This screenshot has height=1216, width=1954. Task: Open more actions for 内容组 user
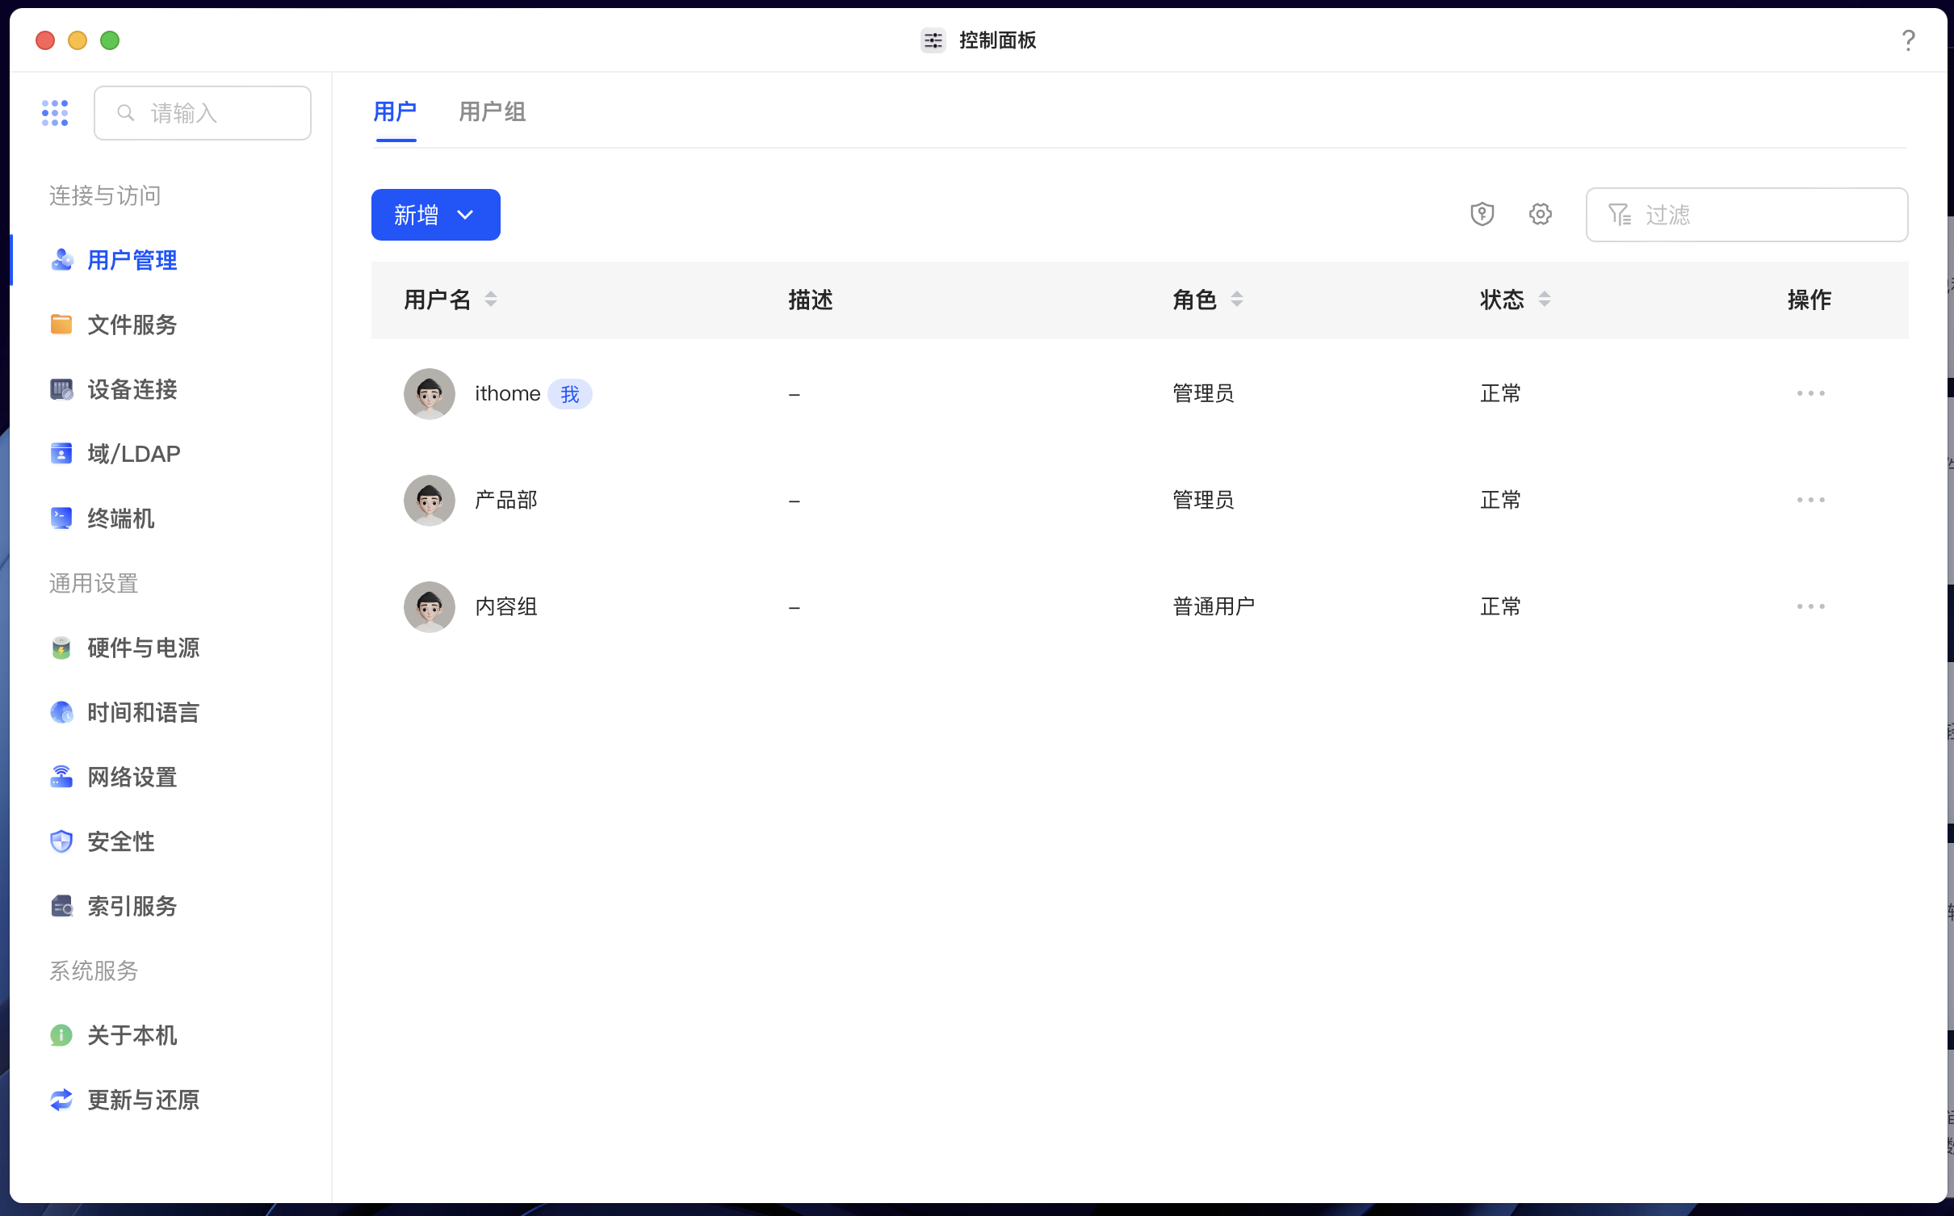coord(1810,606)
